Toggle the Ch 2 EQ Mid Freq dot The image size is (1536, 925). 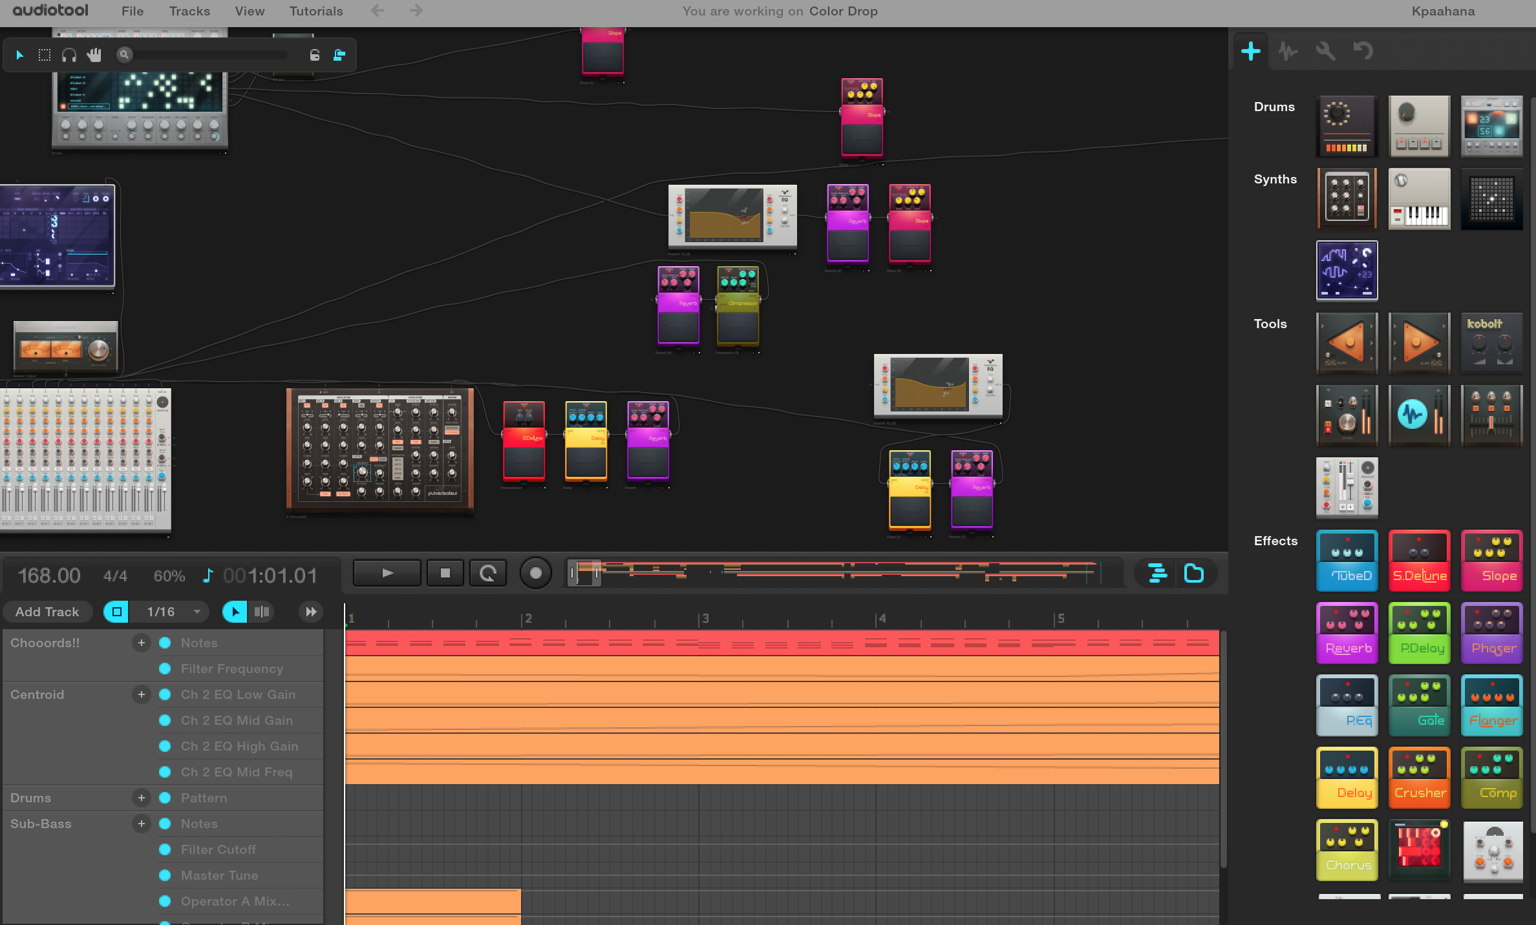coord(165,772)
